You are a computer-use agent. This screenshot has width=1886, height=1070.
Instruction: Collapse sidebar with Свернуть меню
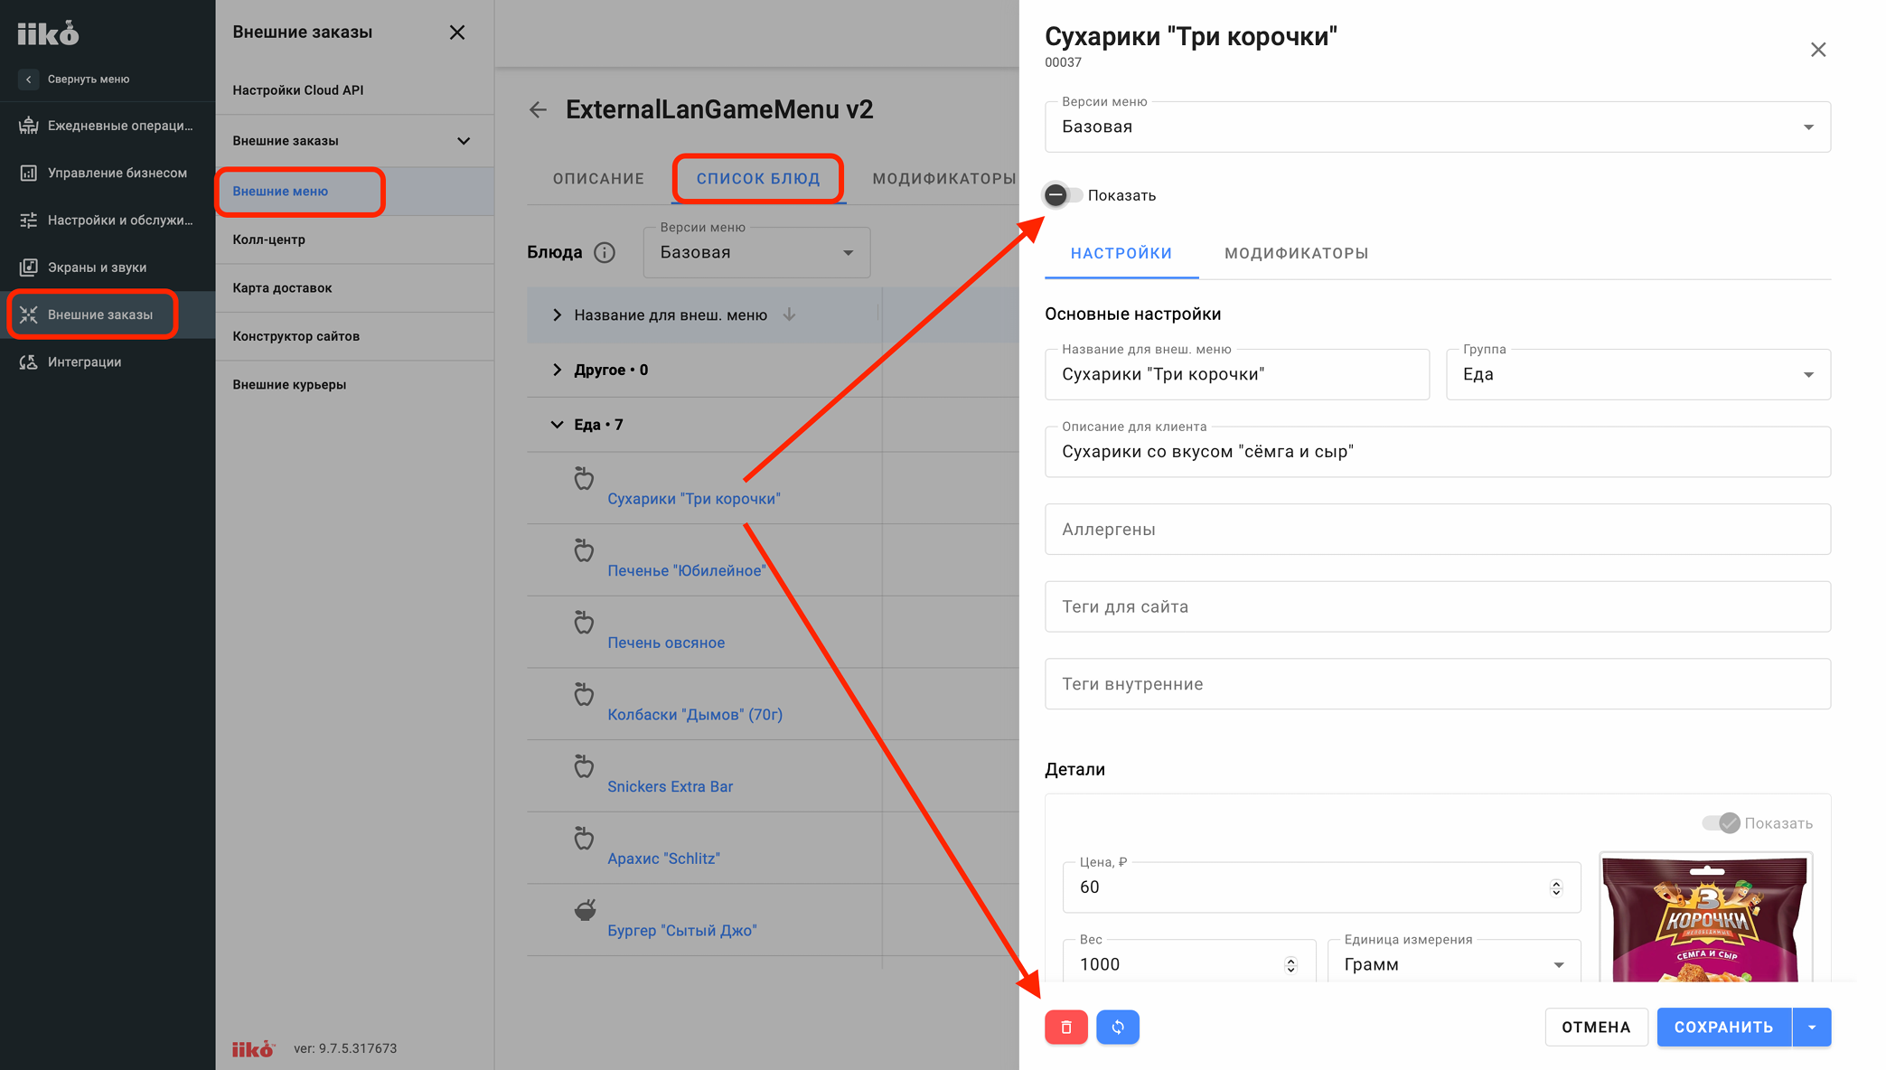tap(76, 80)
